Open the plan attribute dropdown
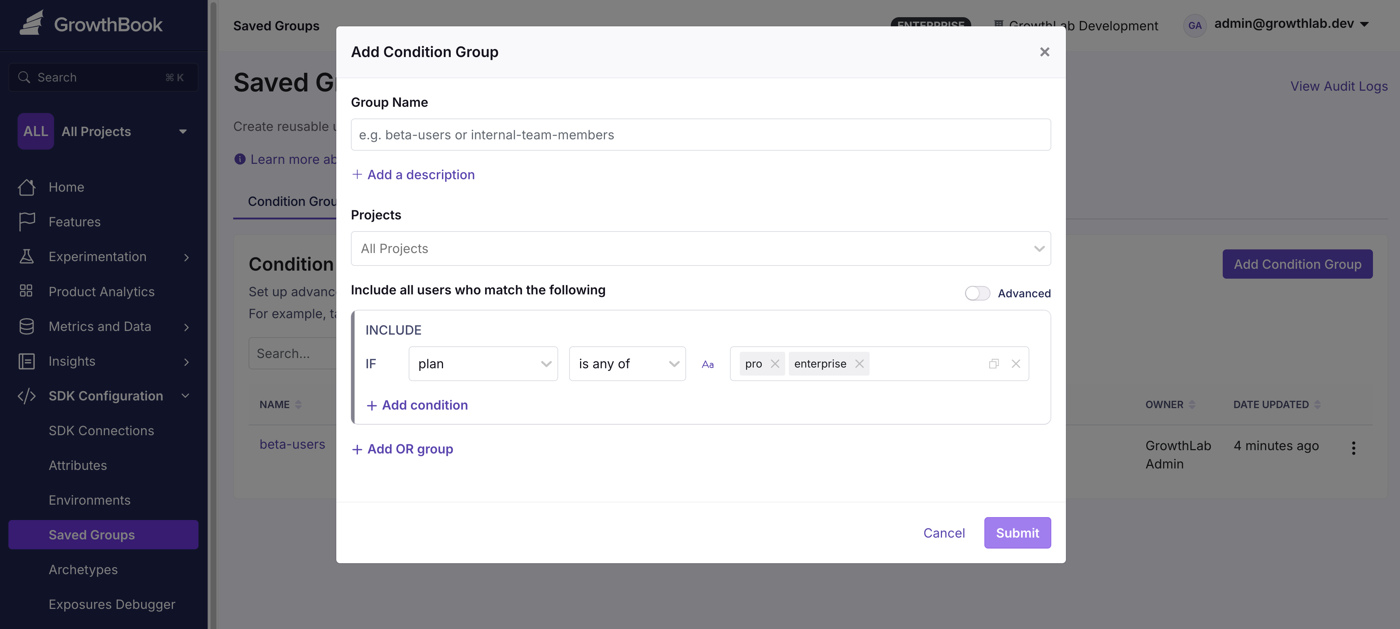1400x629 pixels. coord(483,364)
